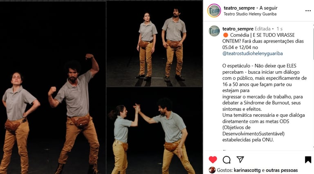The image size is (314, 174).
Task: Click top-right photo of two standing actors
Action: point(155,44)
